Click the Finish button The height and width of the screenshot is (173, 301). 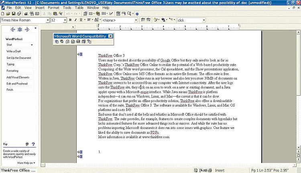tap(20, 90)
